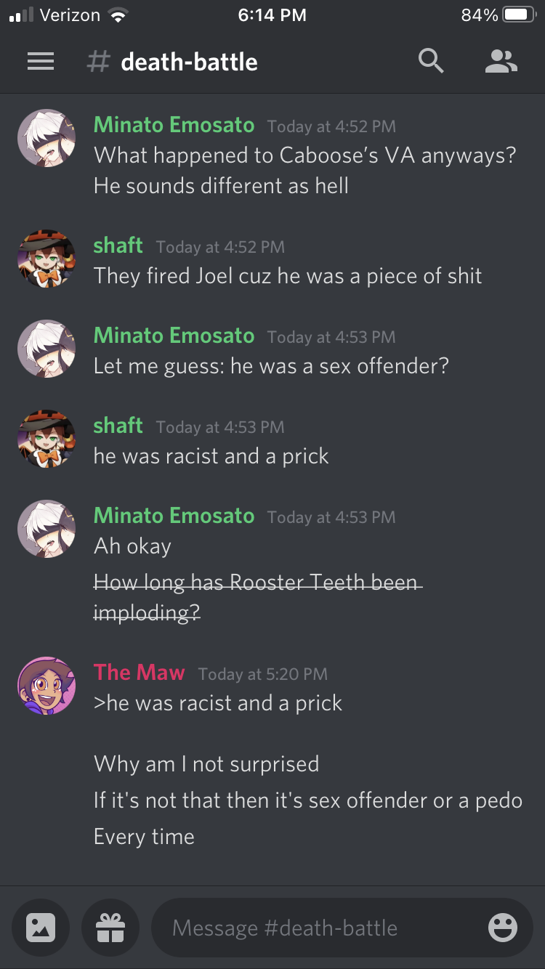Show the member list icon
The width and height of the screenshot is (545, 969).
tap(501, 62)
